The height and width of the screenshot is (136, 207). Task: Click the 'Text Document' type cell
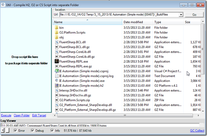pos(165,76)
